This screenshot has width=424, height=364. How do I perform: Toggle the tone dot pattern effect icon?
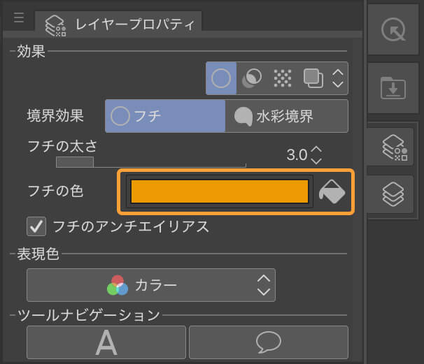pos(283,78)
